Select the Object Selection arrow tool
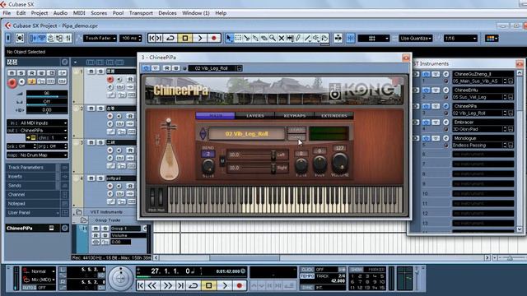 pyautogui.click(x=229, y=39)
